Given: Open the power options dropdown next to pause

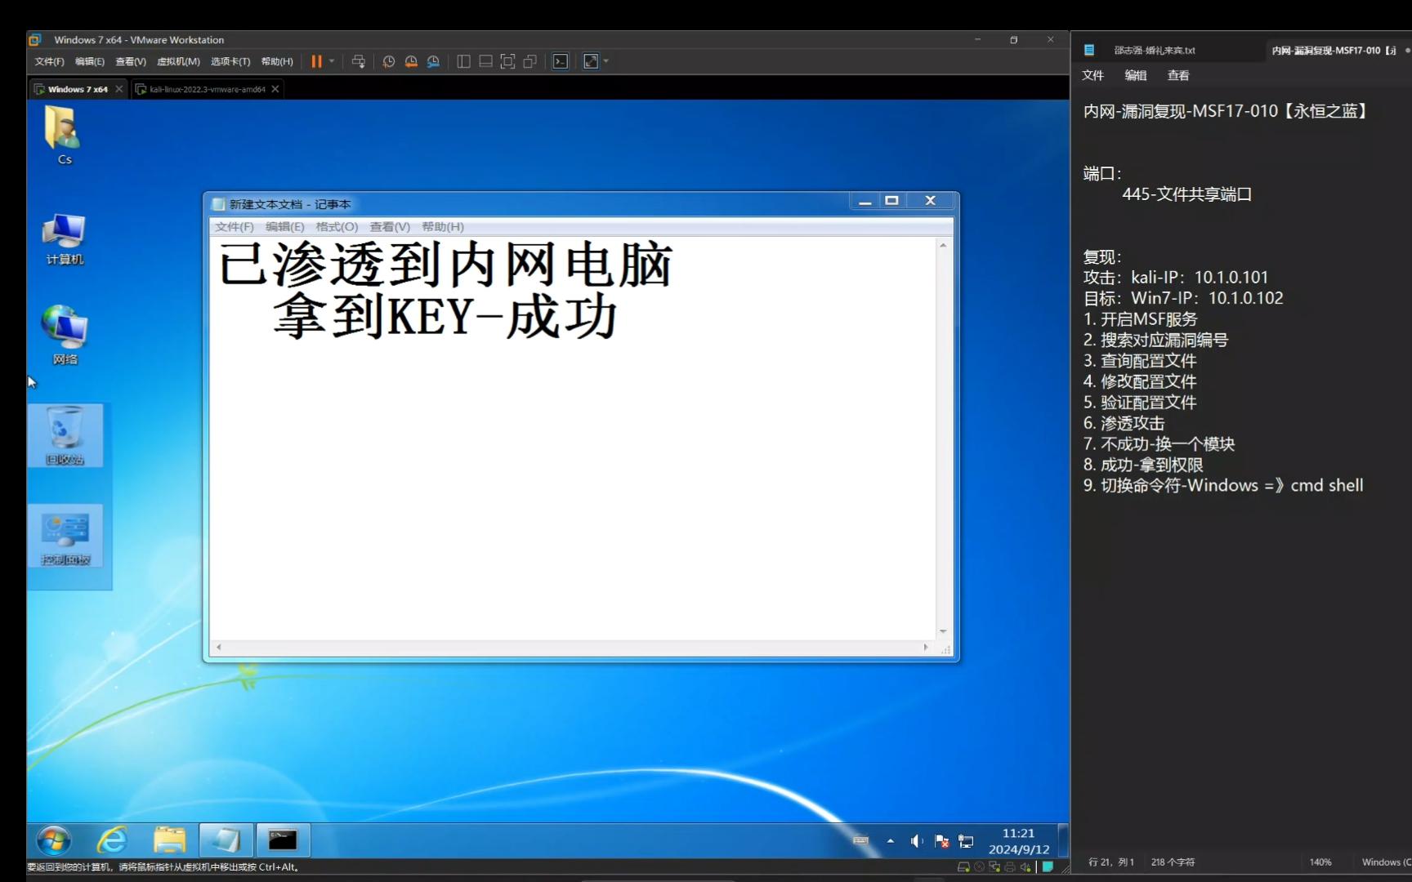Looking at the screenshot, I should click(x=332, y=61).
